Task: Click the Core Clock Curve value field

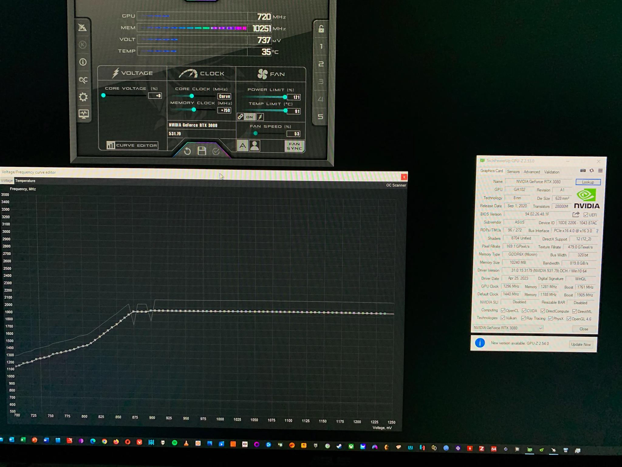Action: click(224, 96)
